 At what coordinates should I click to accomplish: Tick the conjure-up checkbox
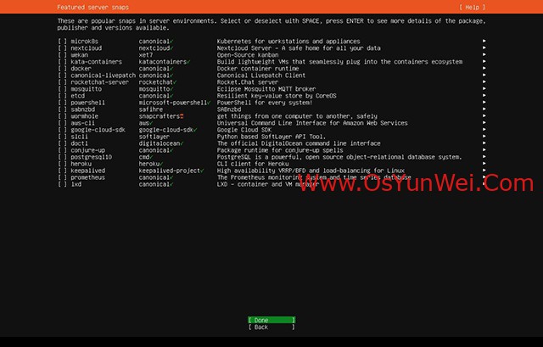pyautogui.click(x=62, y=150)
